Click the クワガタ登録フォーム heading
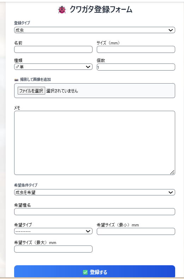 [x=101, y=9]
